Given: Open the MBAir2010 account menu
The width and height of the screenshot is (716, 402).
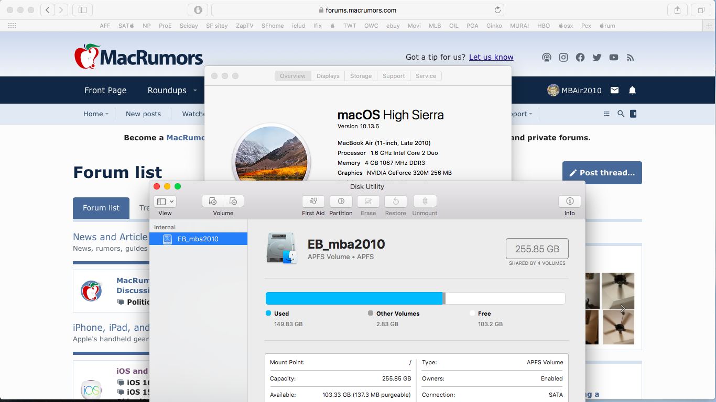Looking at the screenshot, I should click(574, 90).
